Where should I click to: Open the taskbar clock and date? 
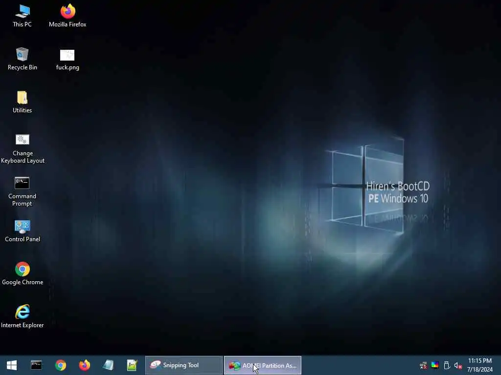coord(480,365)
